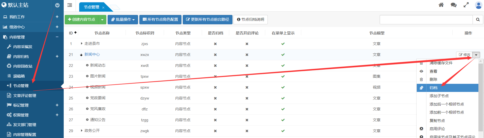Open dropdown arrow next to 创建内容节点

(102, 19)
